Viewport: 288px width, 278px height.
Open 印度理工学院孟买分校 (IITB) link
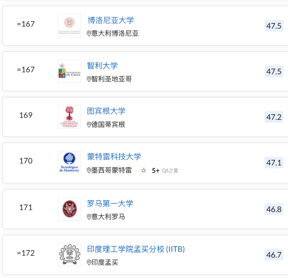136,249
